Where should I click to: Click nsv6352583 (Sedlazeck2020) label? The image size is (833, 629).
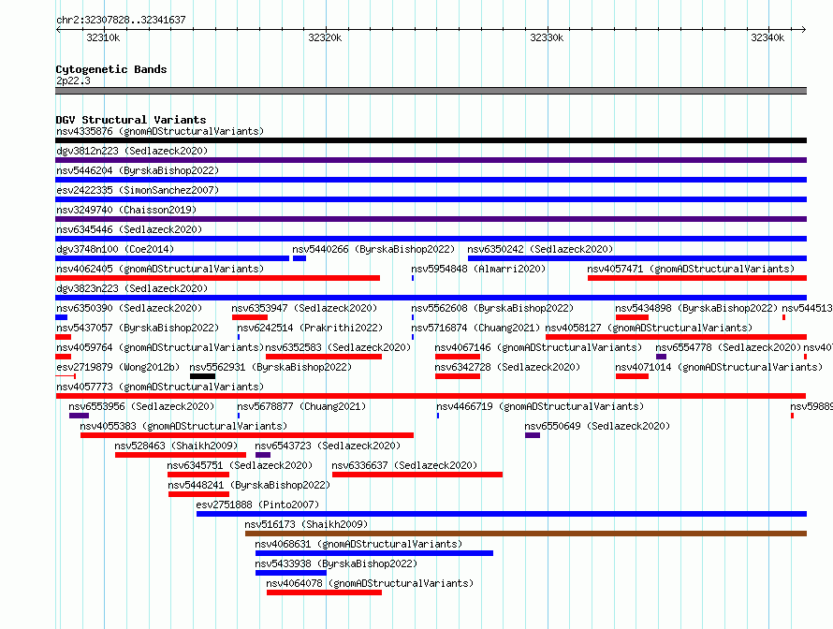pos(339,347)
